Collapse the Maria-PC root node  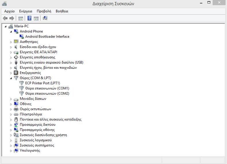6,26
